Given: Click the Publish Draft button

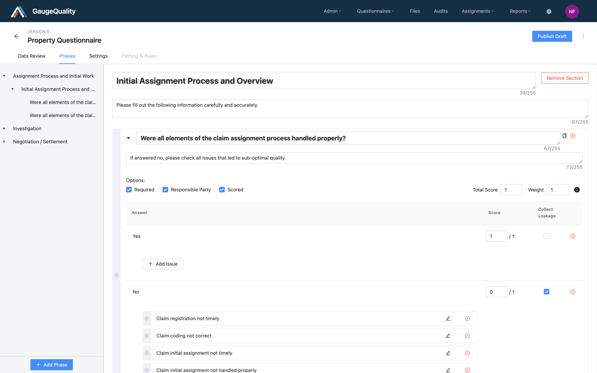Looking at the screenshot, I should (552, 36).
